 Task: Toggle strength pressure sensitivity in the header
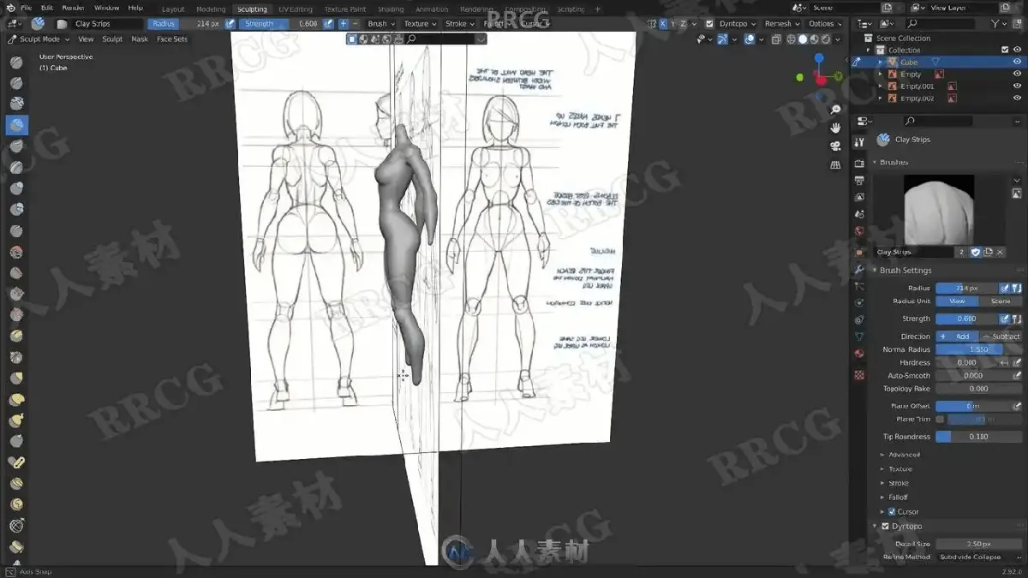coord(328,24)
